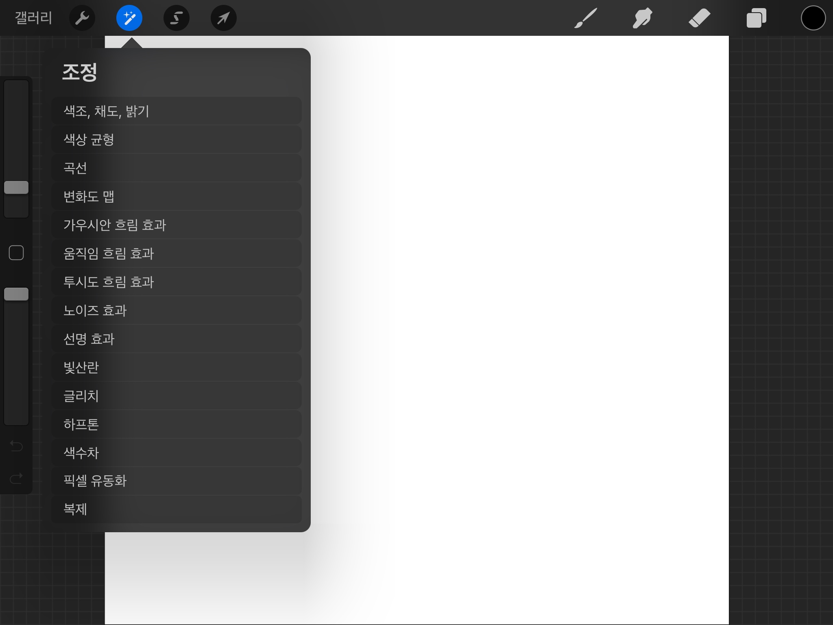Viewport: 833px width, 625px height.
Task: Click the brush size slider handle
Action: click(16, 188)
